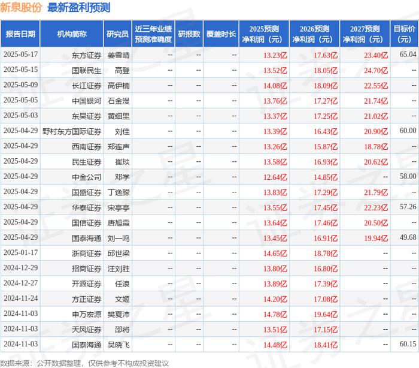Click the 目标价(元) column header
The width and height of the screenshot is (419, 368).
point(404,34)
